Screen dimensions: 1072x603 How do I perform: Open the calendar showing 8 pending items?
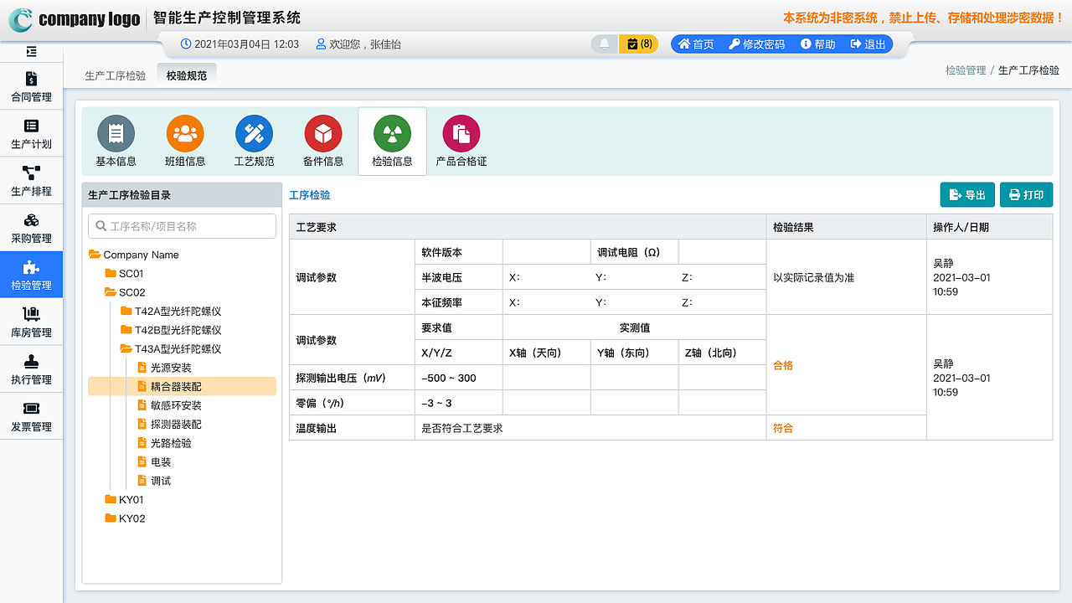pos(639,44)
